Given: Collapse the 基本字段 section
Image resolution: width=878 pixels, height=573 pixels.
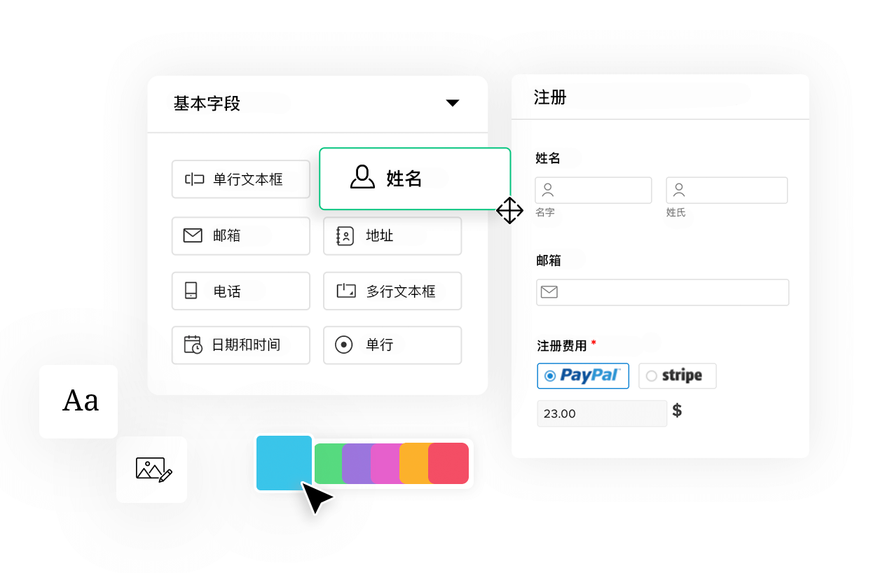Looking at the screenshot, I should [453, 102].
